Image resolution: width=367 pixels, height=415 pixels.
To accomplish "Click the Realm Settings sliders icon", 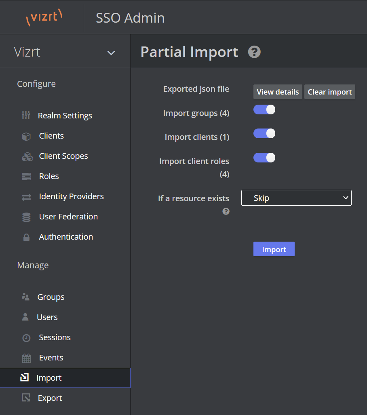I will click(x=26, y=116).
